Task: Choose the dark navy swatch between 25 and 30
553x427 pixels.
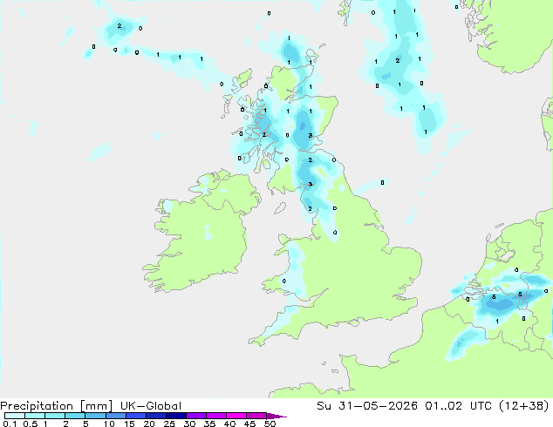Action: [x=176, y=416]
